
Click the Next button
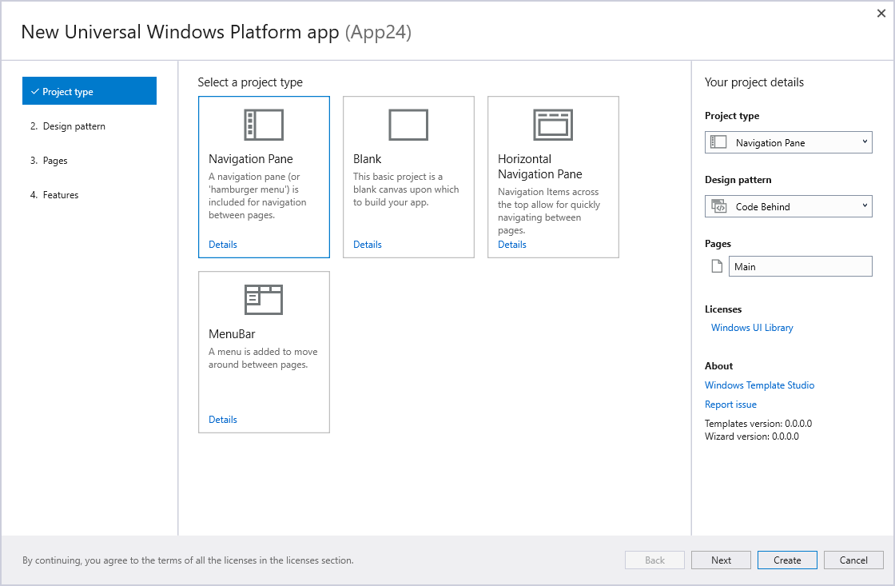[x=721, y=560]
